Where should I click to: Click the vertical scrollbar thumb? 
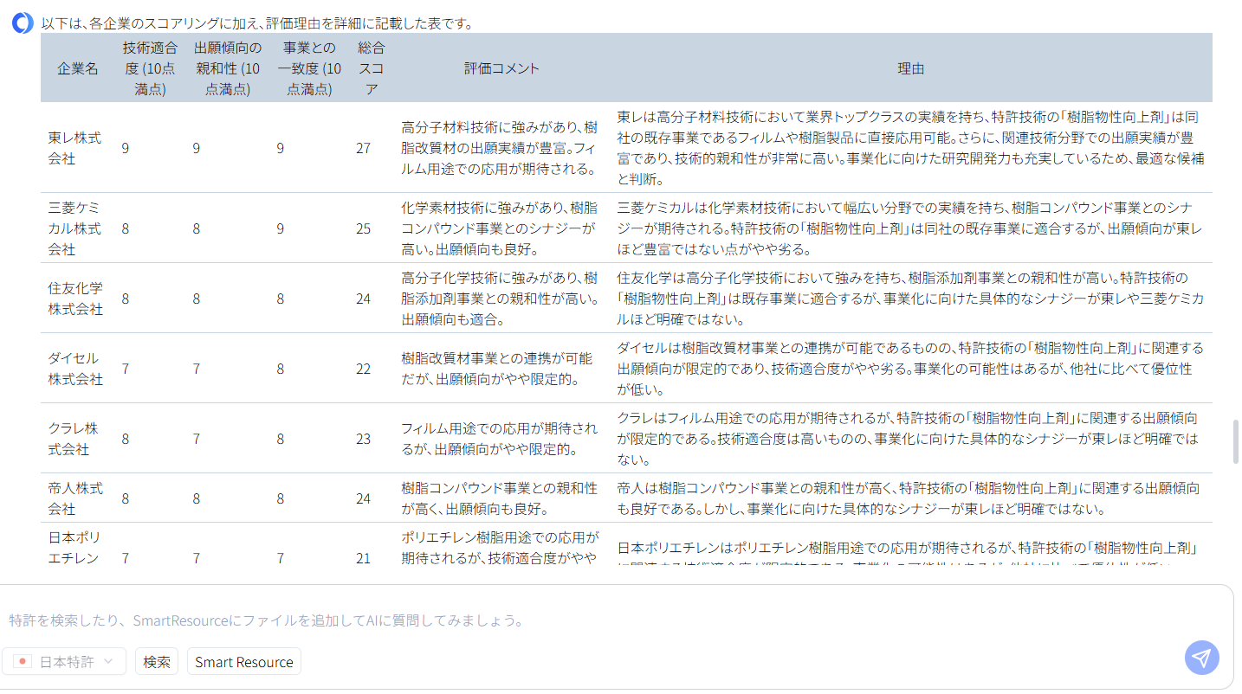(1236, 440)
